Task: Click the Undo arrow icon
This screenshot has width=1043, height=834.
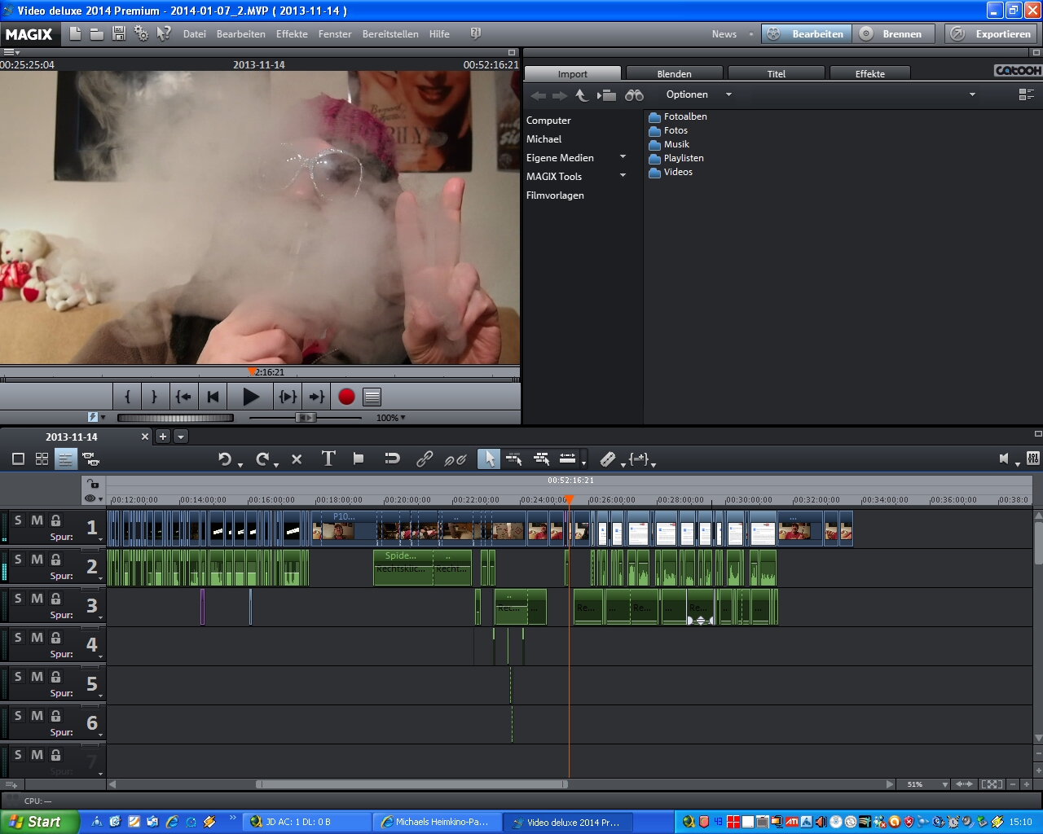Action: coord(225,459)
